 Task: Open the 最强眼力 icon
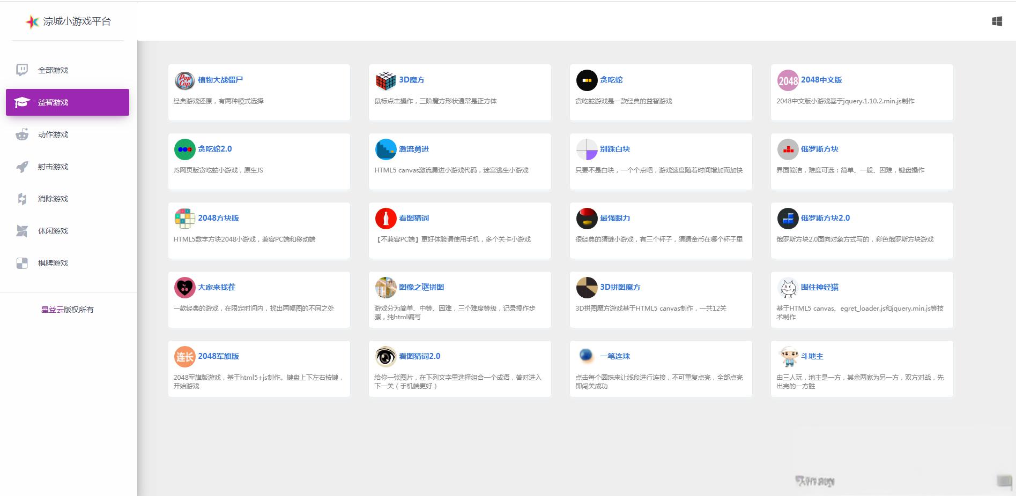pyautogui.click(x=587, y=219)
